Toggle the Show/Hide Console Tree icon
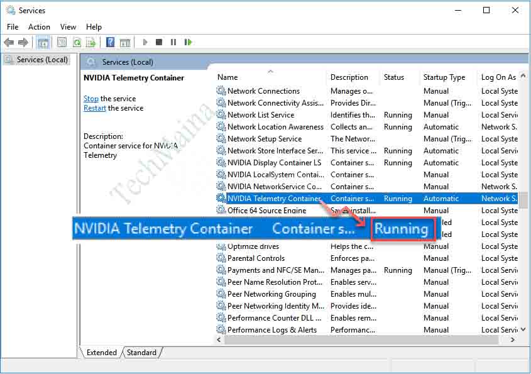The image size is (531, 374). click(43, 42)
